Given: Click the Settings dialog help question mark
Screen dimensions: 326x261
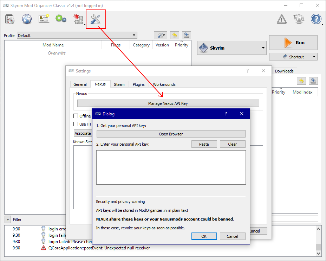Looking at the screenshot, I should (x=247, y=71).
